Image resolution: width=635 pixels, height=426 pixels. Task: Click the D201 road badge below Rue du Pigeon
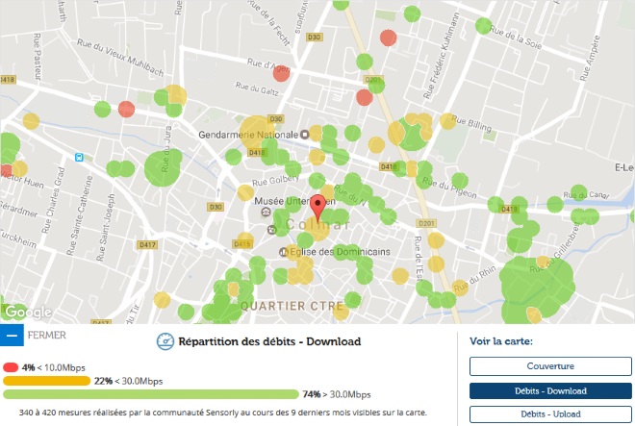[426, 223]
